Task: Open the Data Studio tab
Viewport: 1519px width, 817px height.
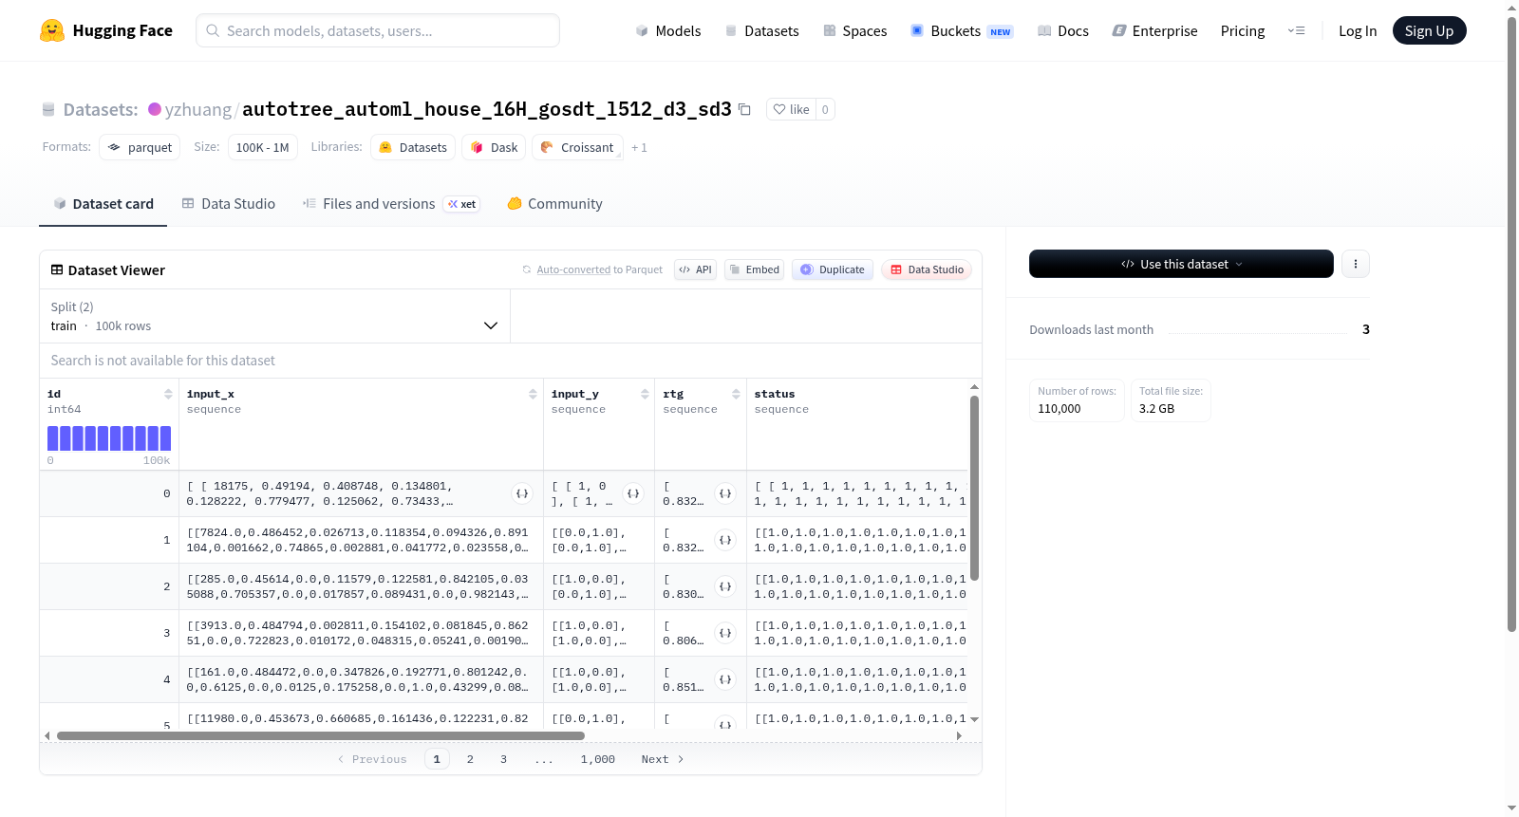Action: pyautogui.click(x=229, y=204)
